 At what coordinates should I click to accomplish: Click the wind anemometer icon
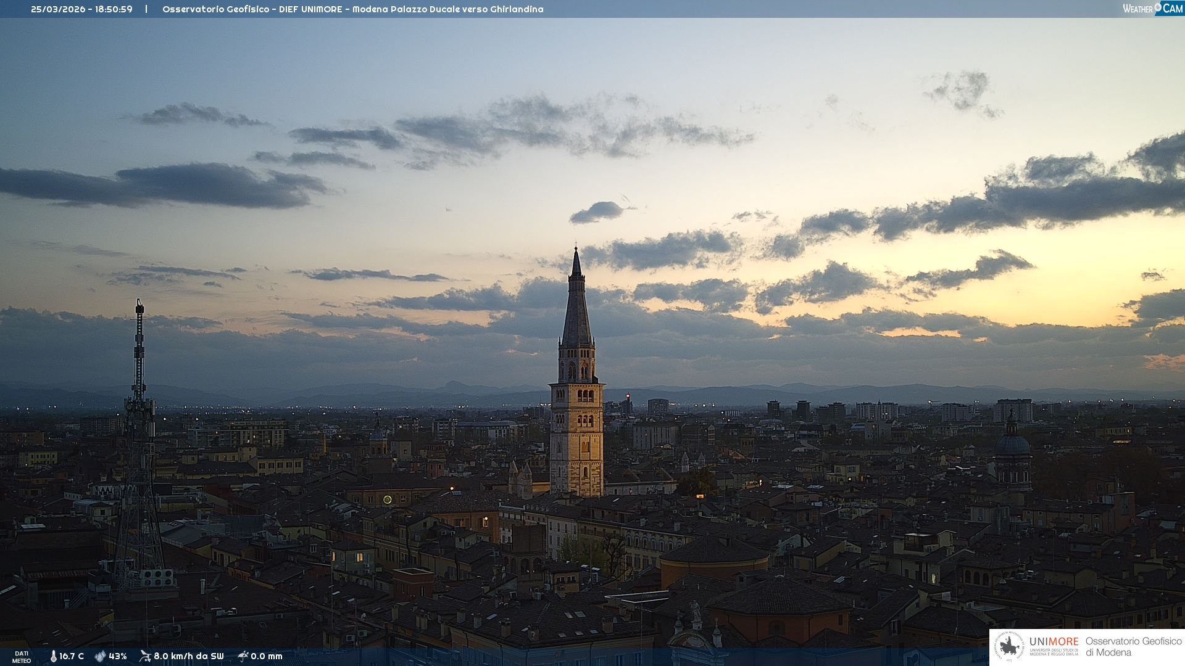click(x=145, y=656)
